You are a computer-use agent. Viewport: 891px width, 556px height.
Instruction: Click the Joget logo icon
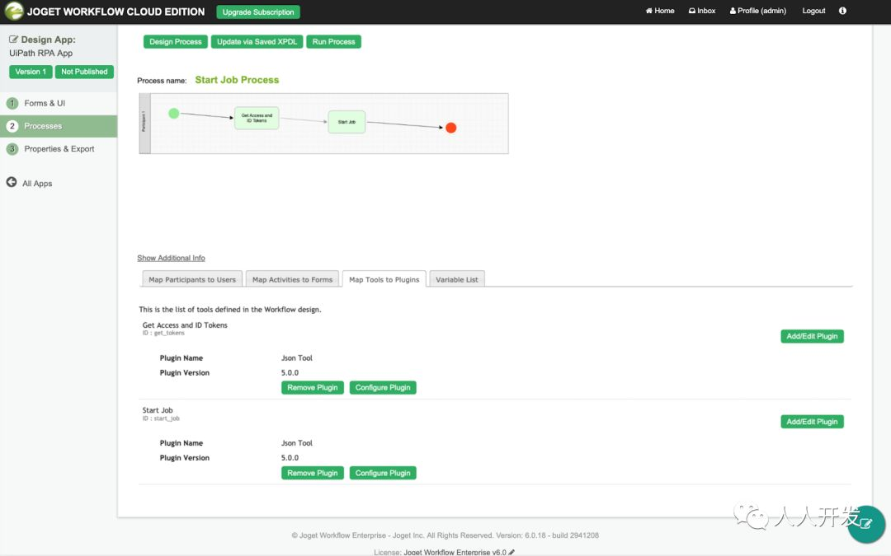pos(14,12)
